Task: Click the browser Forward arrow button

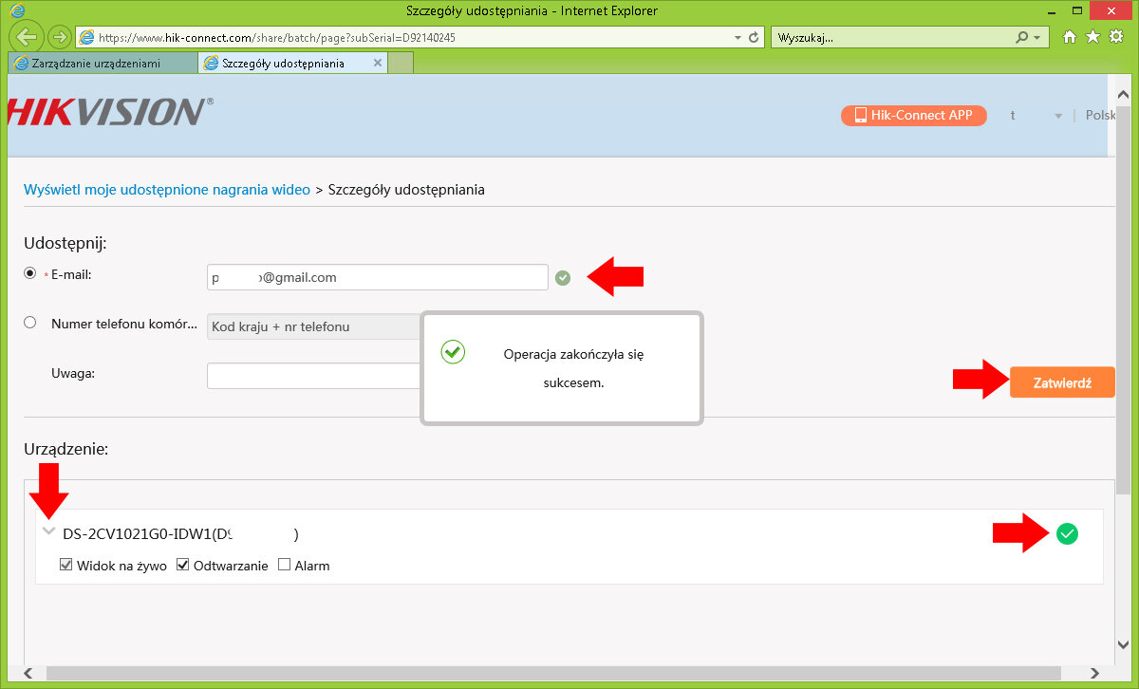Action: (x=60, y=37)
